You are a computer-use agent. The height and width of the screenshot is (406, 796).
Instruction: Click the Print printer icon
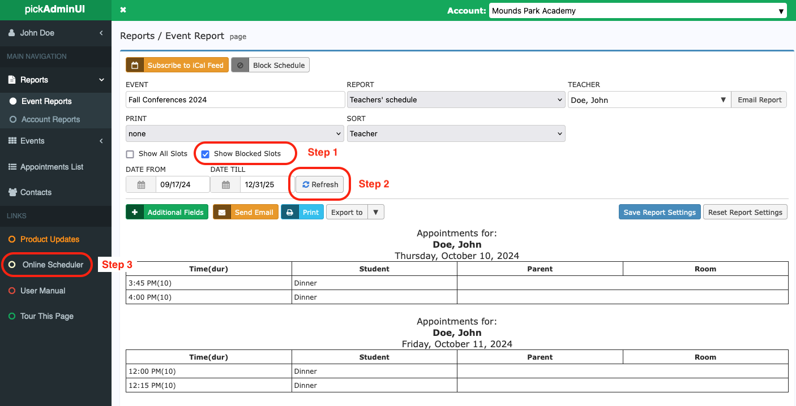[290, 213]
